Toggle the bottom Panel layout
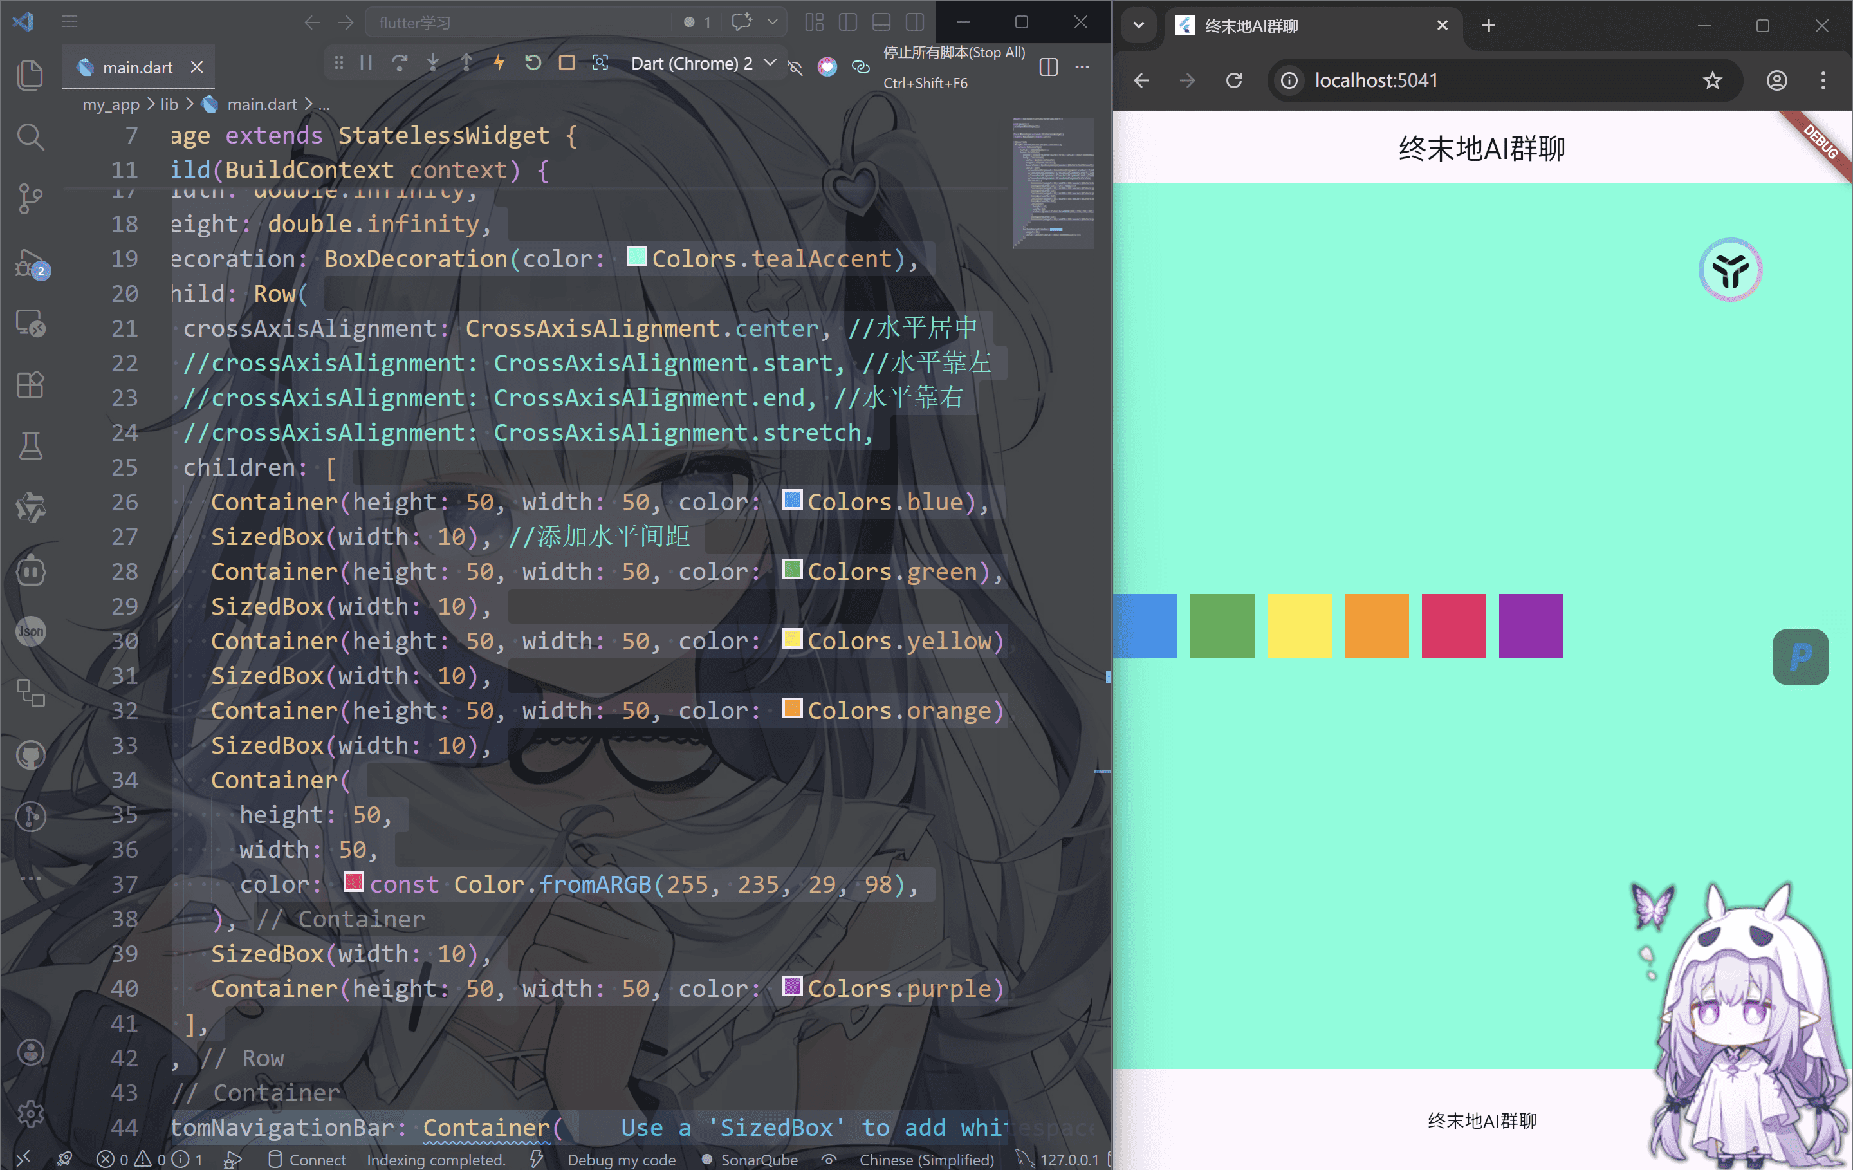Image resolution: width=1853 pixels, height=1170 pixels. coord(881,23)
